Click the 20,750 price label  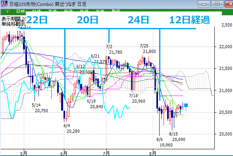pyautogui.click(x=41, y=111)
